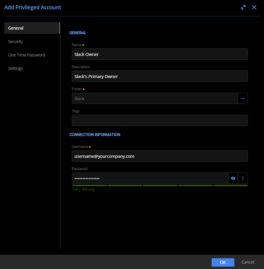Screen dimensions: 264x269
Task: Click the Folder field showing Slack
Action: click(x=155, y=98)
